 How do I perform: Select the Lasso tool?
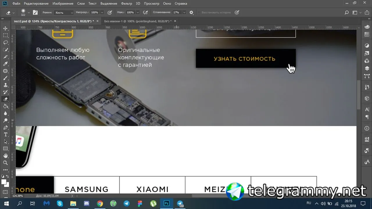click(x=5, y=43)
